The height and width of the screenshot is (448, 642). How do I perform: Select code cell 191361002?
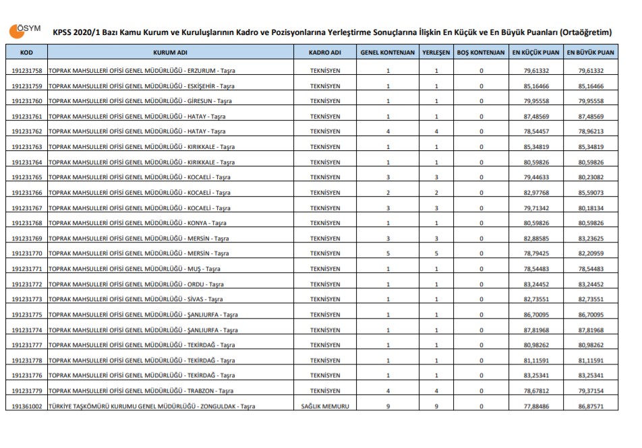27,406
